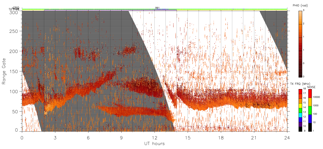Click the '1000' NOISE legend value
Image resolution: width=323 pixels, height=149 pixels.
coord(316,105)
